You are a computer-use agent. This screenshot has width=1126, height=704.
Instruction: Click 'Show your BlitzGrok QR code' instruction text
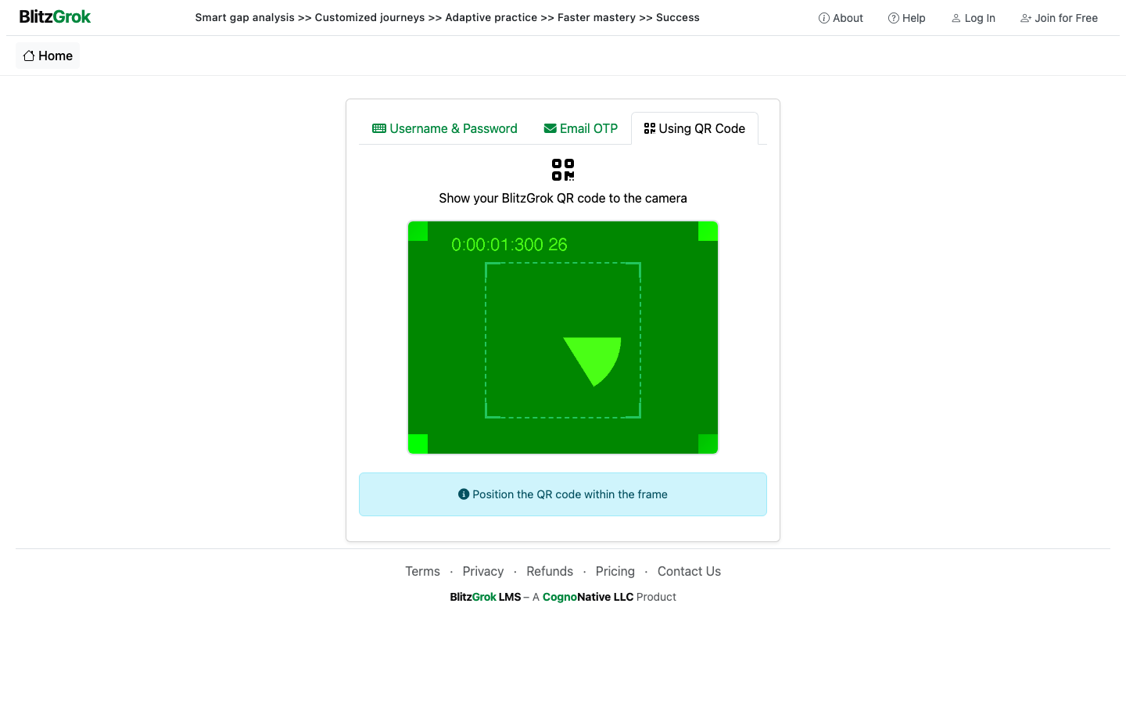[x=563, y=198]
